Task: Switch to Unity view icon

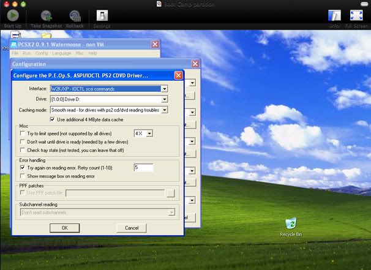Action: [x=334, y=16]
